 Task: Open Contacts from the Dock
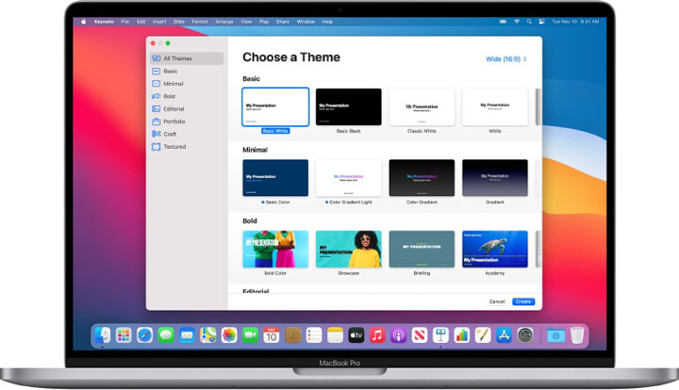pyautogui.click(x=292, y=335)
